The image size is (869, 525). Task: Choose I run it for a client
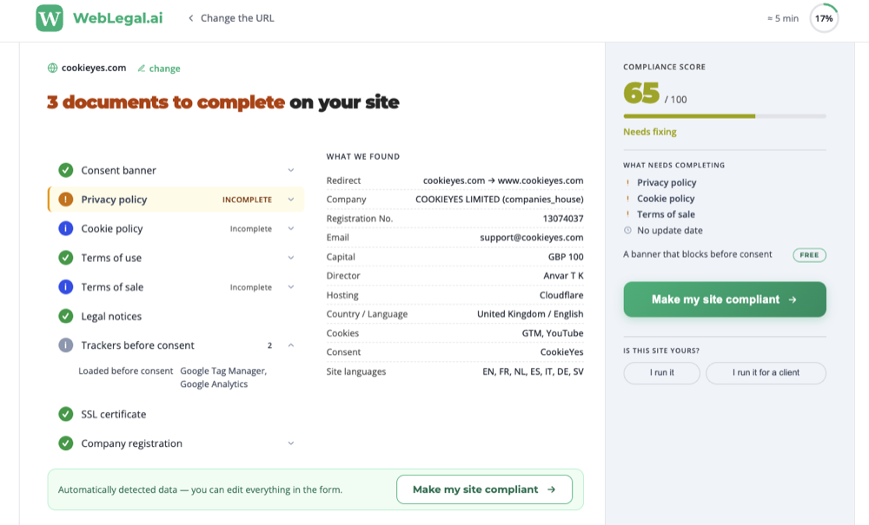[x=766, y=372]
